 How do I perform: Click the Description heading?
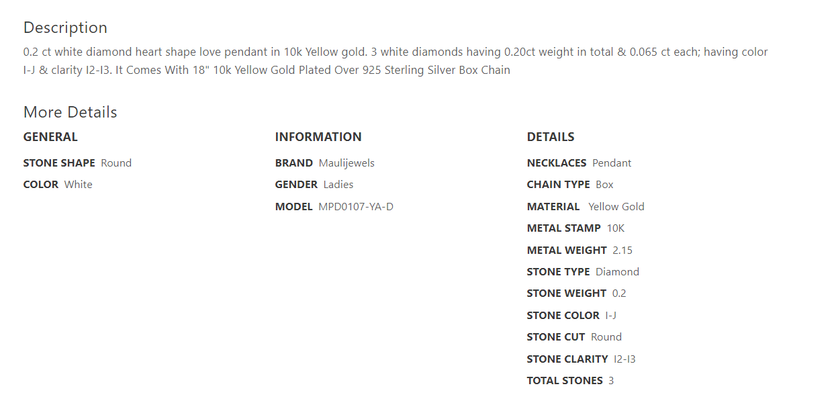click(x=65, y=28)
